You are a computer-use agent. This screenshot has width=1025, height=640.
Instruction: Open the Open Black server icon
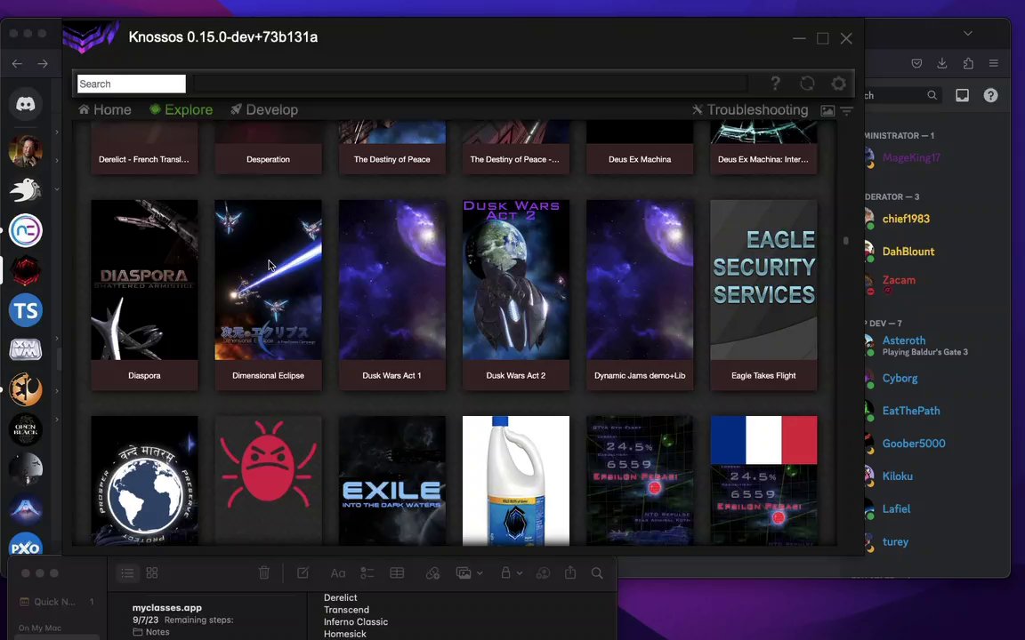26,429
